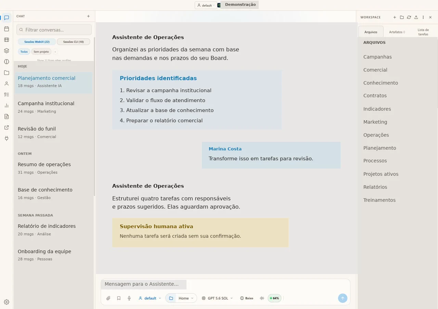Open the default profile selector in the top bar
Screen dimensions: 438x309
pos(206,5)
